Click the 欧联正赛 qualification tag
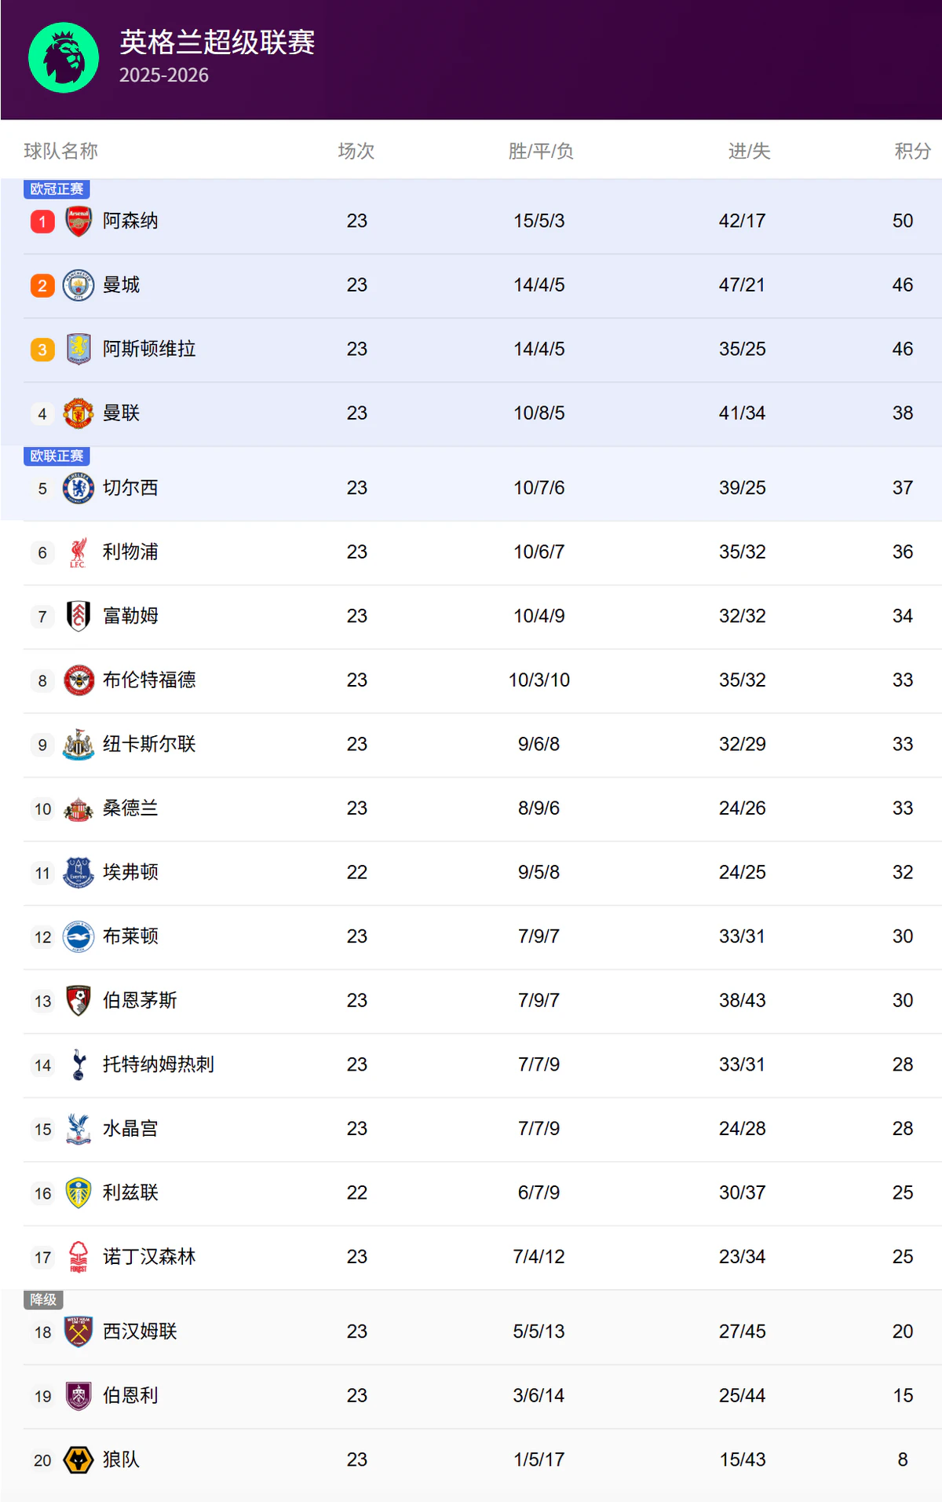 point(57,456)
